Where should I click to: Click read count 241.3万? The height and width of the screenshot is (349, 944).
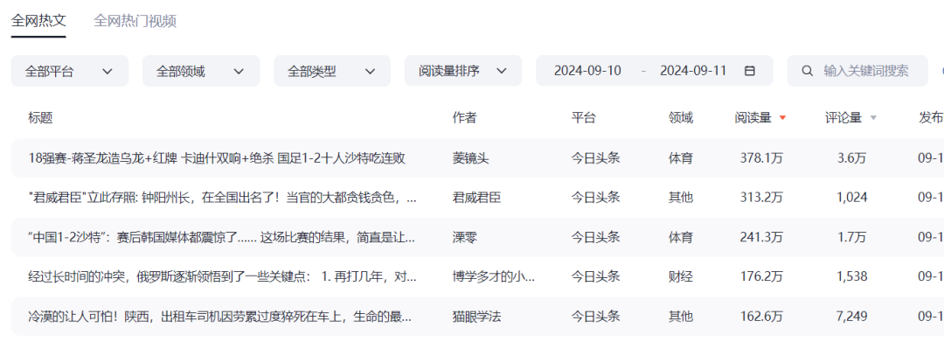pyautogui.click(x=761, y=238)
